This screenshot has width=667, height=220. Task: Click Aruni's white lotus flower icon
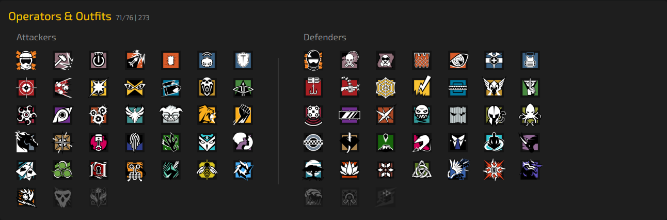click(350, 169)
